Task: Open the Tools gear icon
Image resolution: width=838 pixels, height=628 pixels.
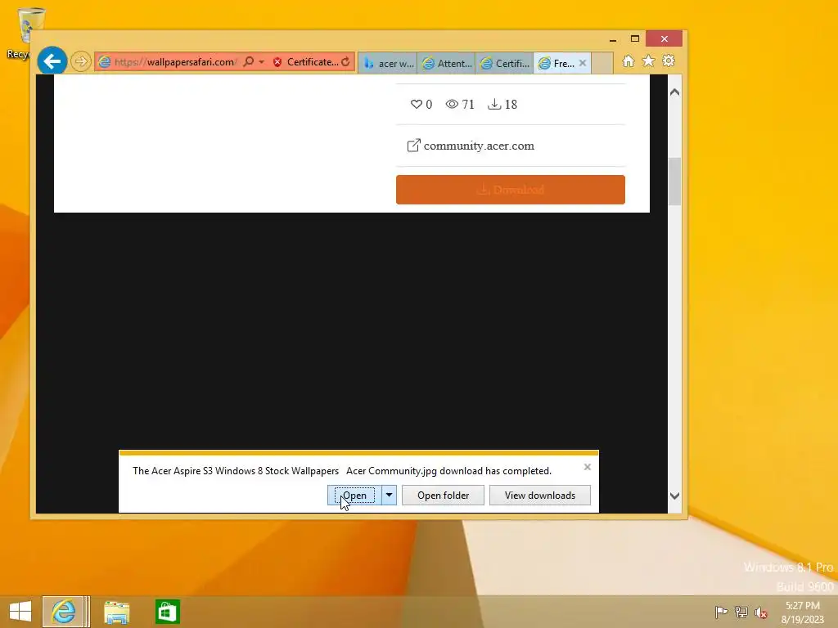Action: click(668, 61)
